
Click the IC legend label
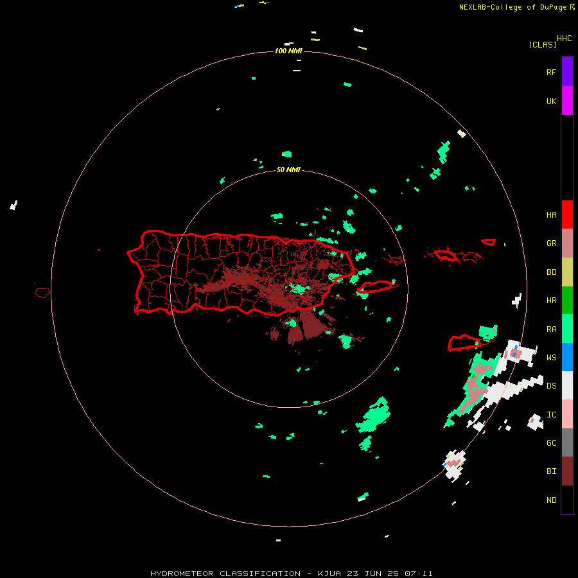click(x=551, y=415)
